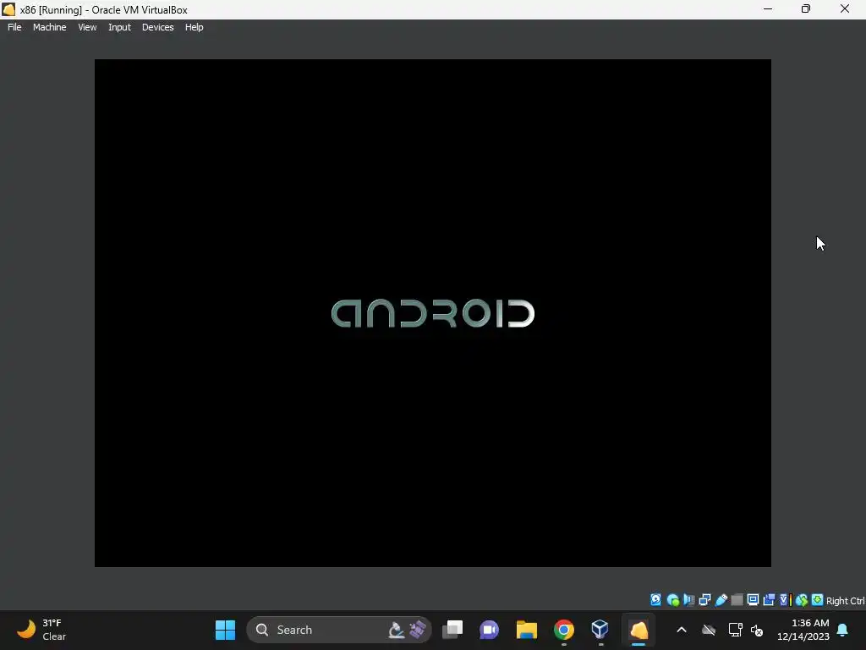Click the mouse integration status icon
Viewport: 866px width, 650px height.
click(802, 600)
